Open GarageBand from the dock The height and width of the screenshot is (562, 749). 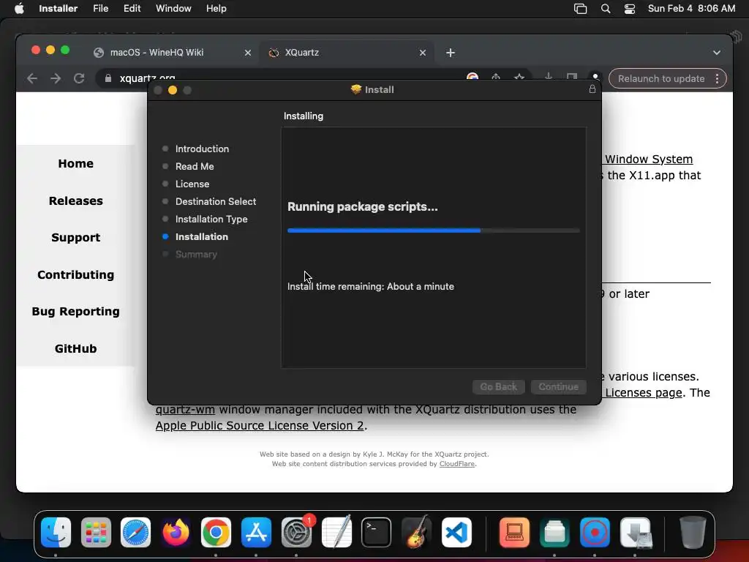tap(416, 532)
